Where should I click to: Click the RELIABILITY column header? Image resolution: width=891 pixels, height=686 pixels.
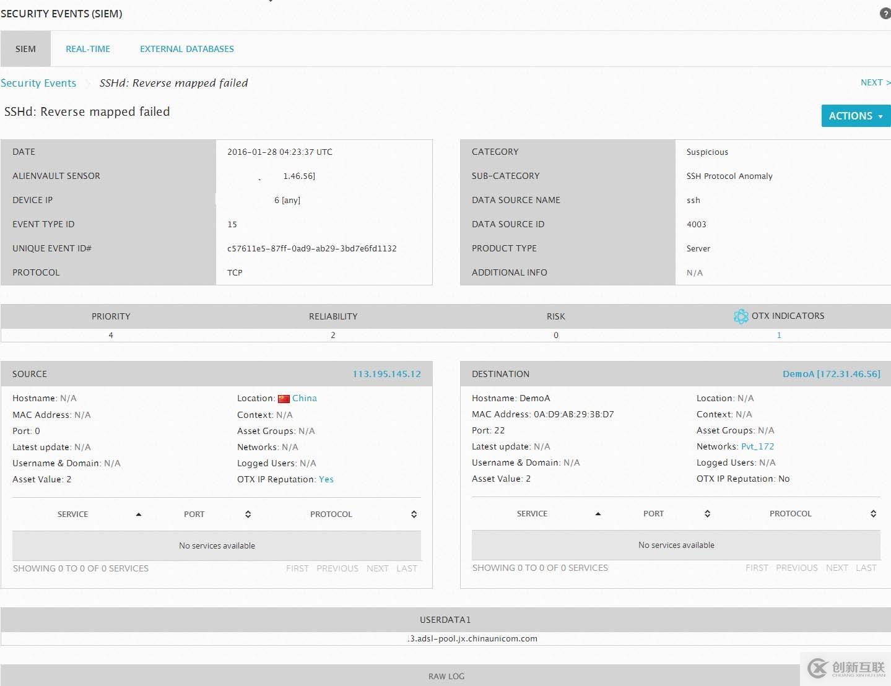(x=333, y=316)
